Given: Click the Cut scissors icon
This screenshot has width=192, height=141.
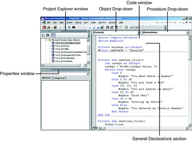Looking at the screenshot, I should point(60,27).
